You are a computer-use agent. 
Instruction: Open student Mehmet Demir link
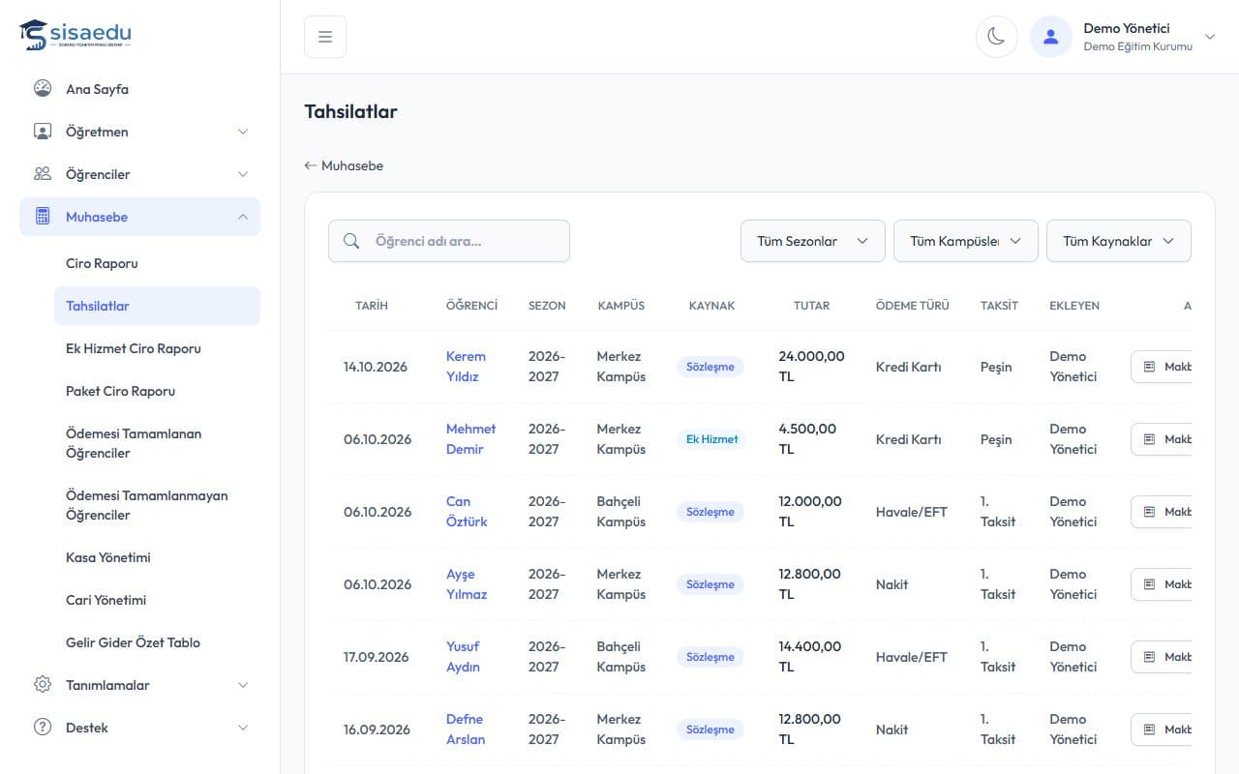coord(470,439)
